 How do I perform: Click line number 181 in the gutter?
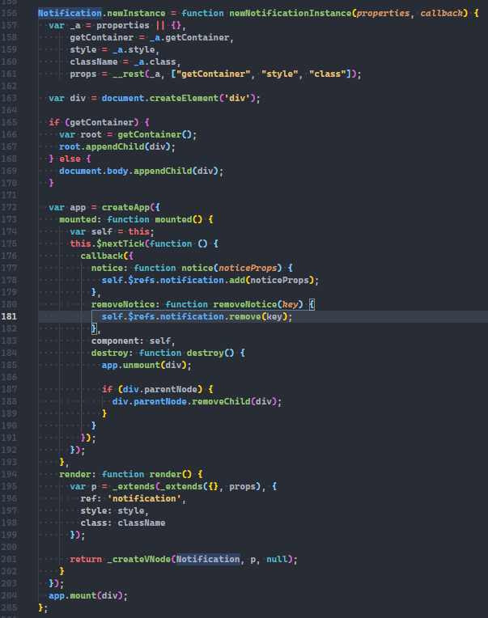[x=11, y=316]
